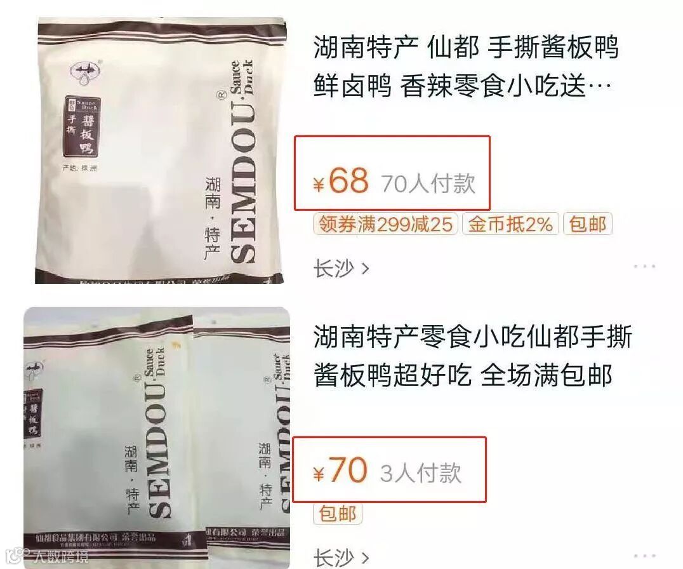The image size is (683, 569).
Task: Click the ¥68 price of first item
Action: (x=341, y=180)
